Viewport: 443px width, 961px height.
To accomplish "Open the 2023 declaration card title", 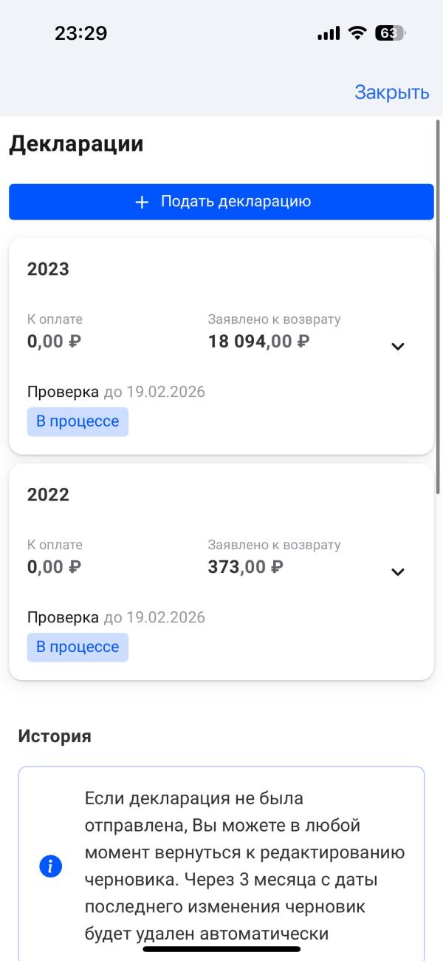I will click(x=48, y=269).
